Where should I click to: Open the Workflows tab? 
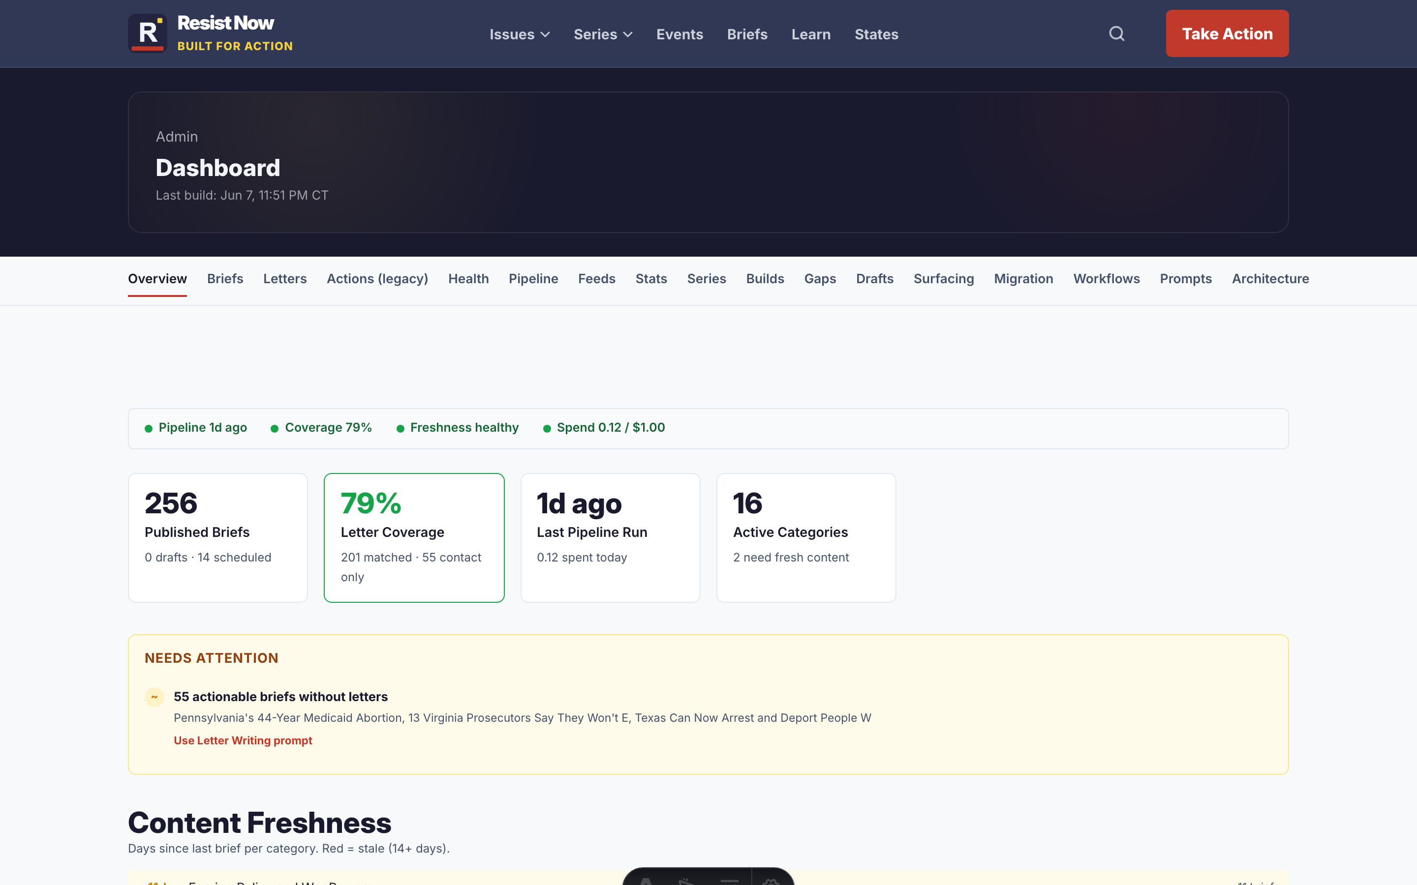pyautogui.click(x=1106, y=279)
